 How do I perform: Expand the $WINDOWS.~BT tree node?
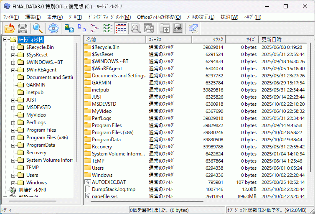[x=13, y=63]
